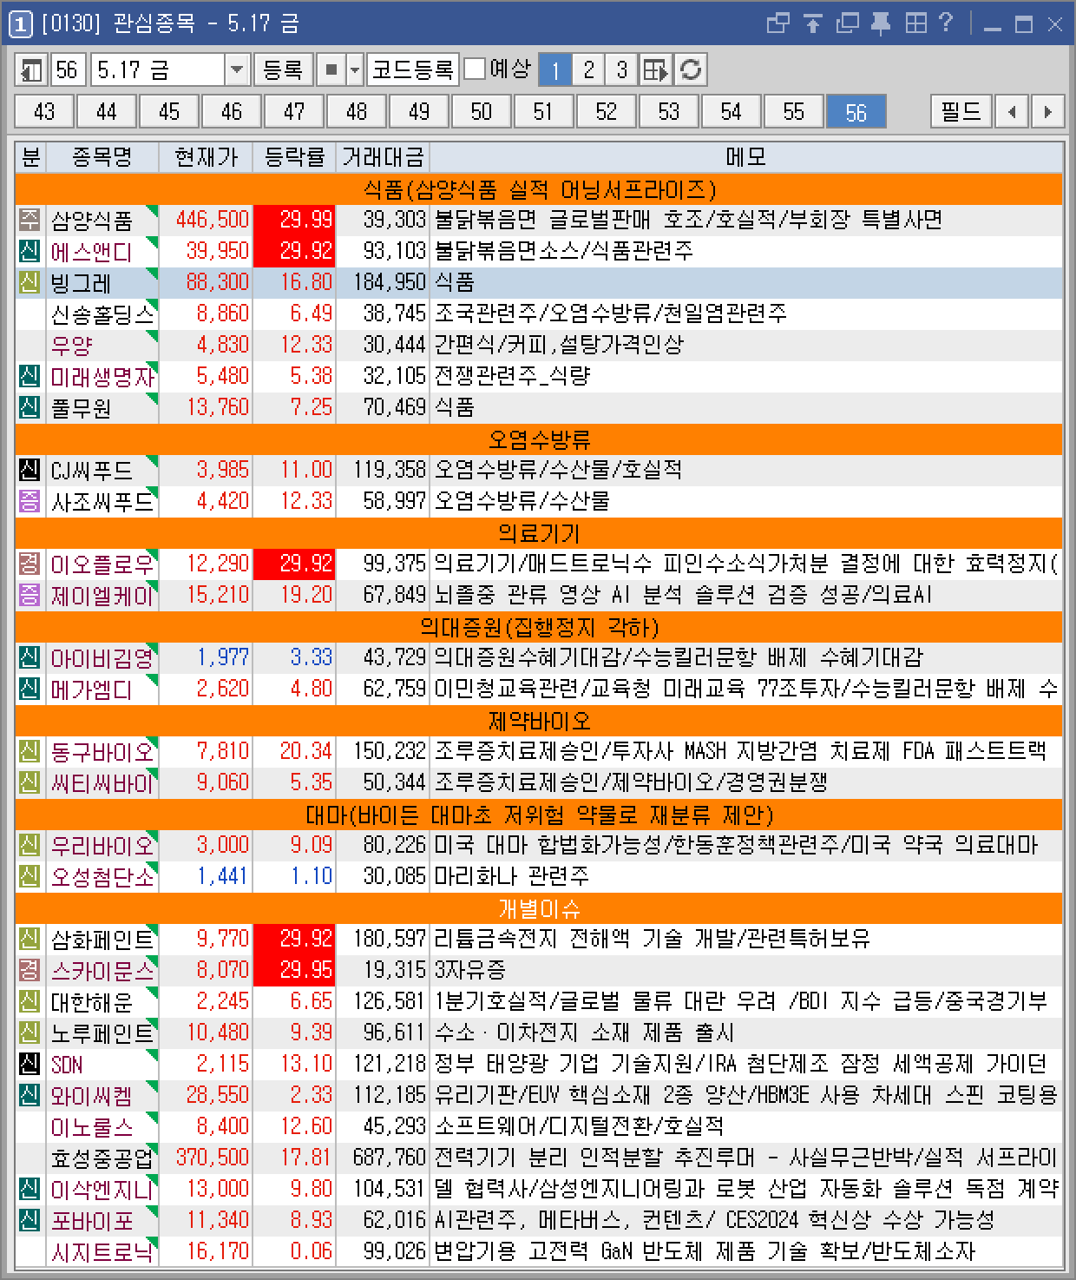Click the 신송홀딩스 stock name
The image size is (1076, 1280).
[x=102, y=313]
